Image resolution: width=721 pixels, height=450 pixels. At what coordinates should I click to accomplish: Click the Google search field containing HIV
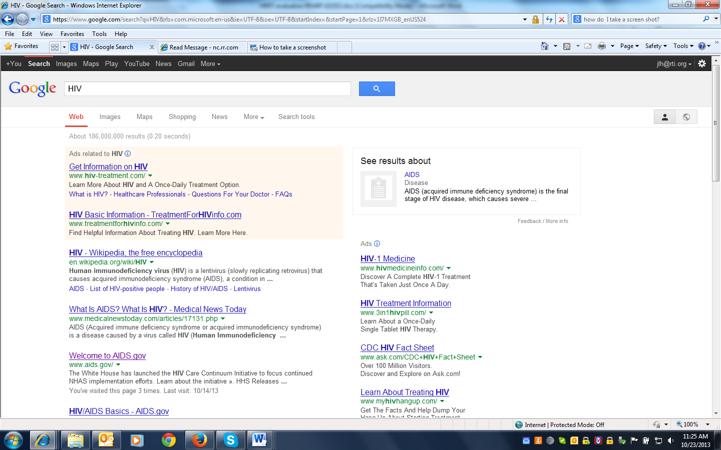pos(207,88)
